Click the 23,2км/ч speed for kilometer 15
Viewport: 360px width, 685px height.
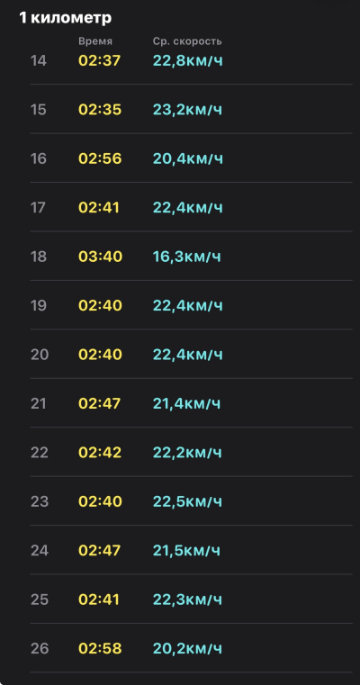point(187,110)
